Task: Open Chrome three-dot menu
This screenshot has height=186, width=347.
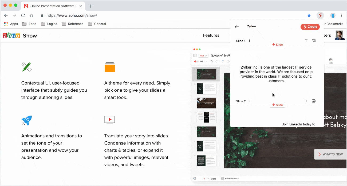Action: point(341,15)
